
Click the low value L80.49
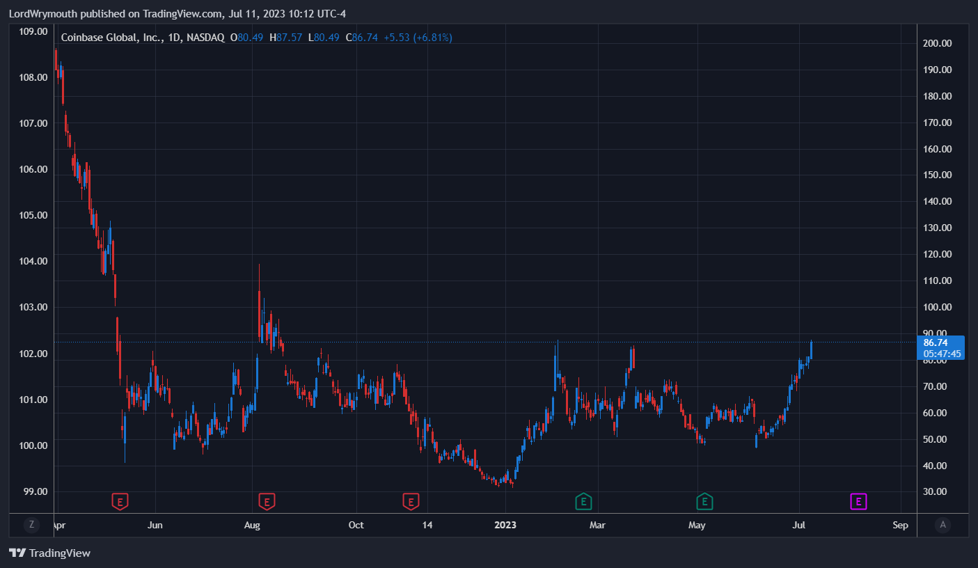[324, 38]
